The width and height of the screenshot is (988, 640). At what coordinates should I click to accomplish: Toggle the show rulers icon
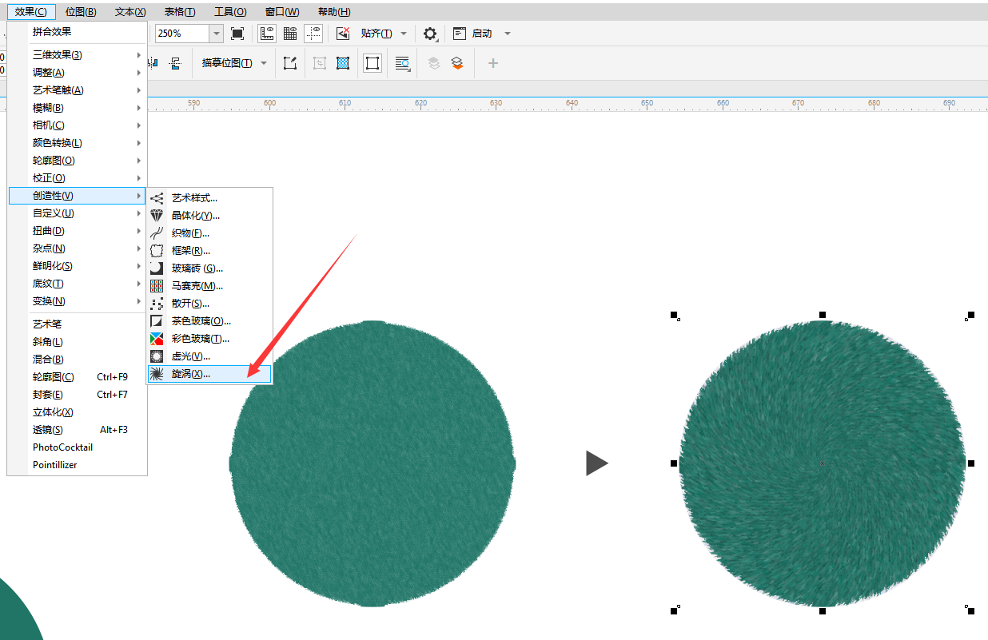click(267, 34)
